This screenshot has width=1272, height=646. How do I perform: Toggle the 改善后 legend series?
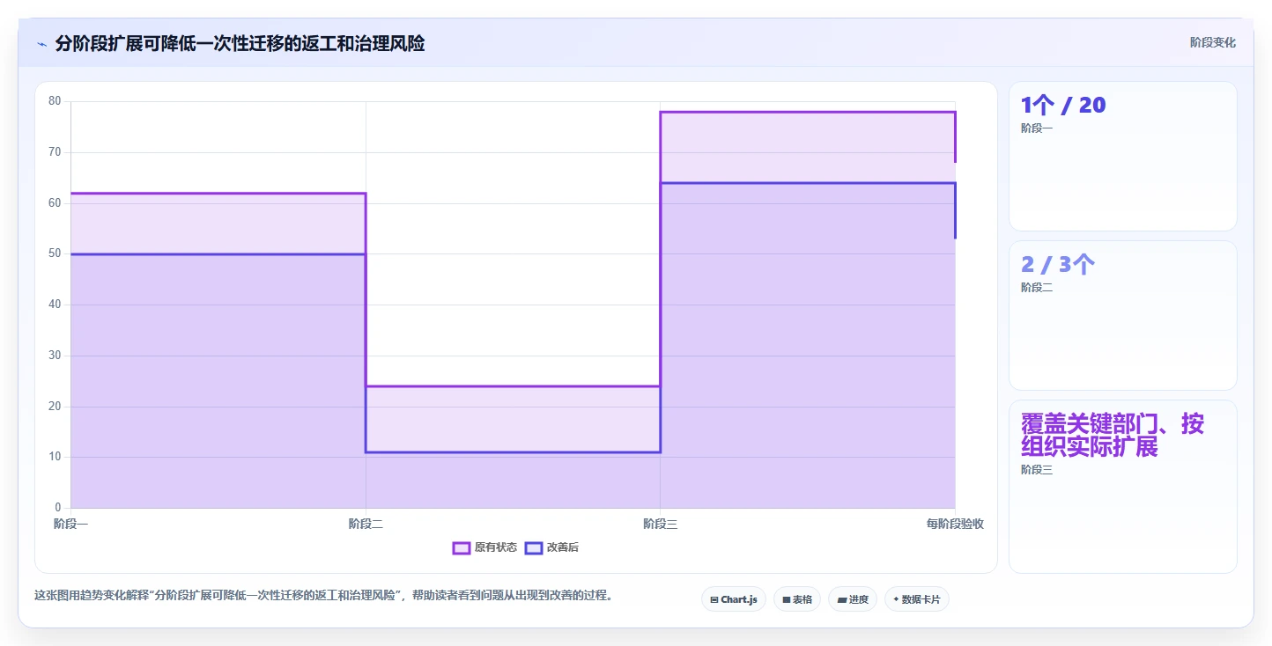551,547
